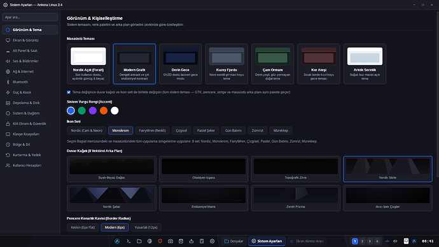439x247 pixels.
Task: Go to Bluetooth settings
Action: (x=30, y=81)
